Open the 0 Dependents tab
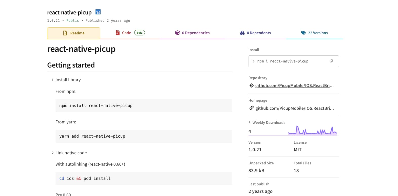Viewport: 398px width, 196px height. pyautogui.click(x=255, y=33)
